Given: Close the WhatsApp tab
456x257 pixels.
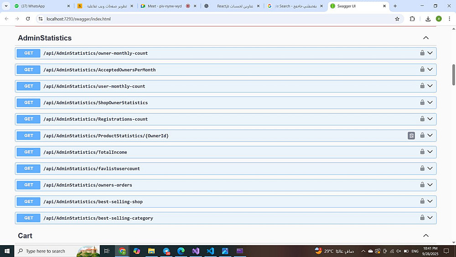Looking at the screenshot, I should click(x=68, y=6).
